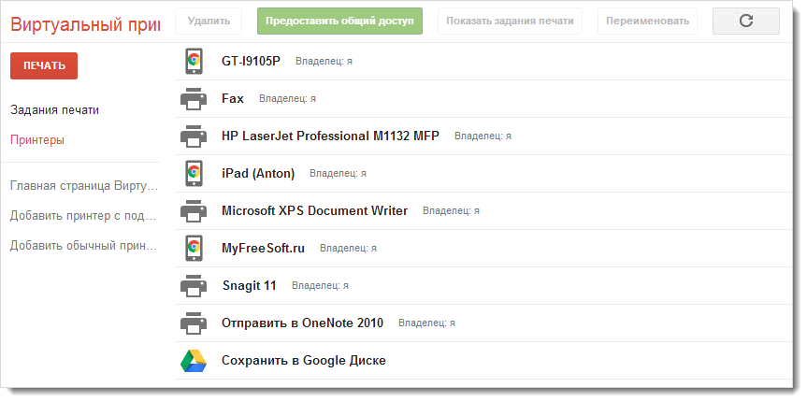
Task: Open Задания печати in sidebar
Action: 54,110
